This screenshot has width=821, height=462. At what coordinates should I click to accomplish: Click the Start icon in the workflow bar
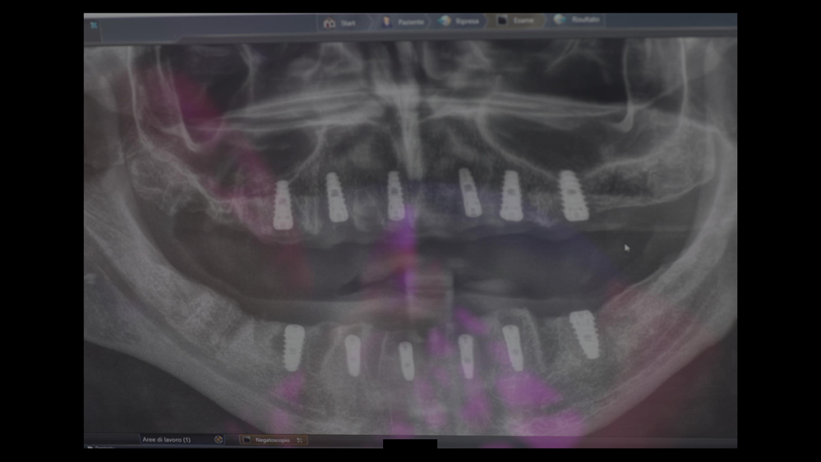330,23
